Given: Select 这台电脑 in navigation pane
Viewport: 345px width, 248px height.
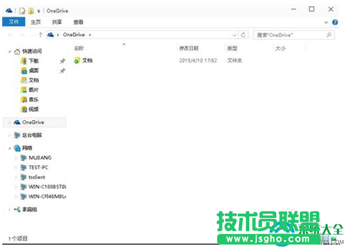Looking at the screenshot, I should [x=32, y=135].
